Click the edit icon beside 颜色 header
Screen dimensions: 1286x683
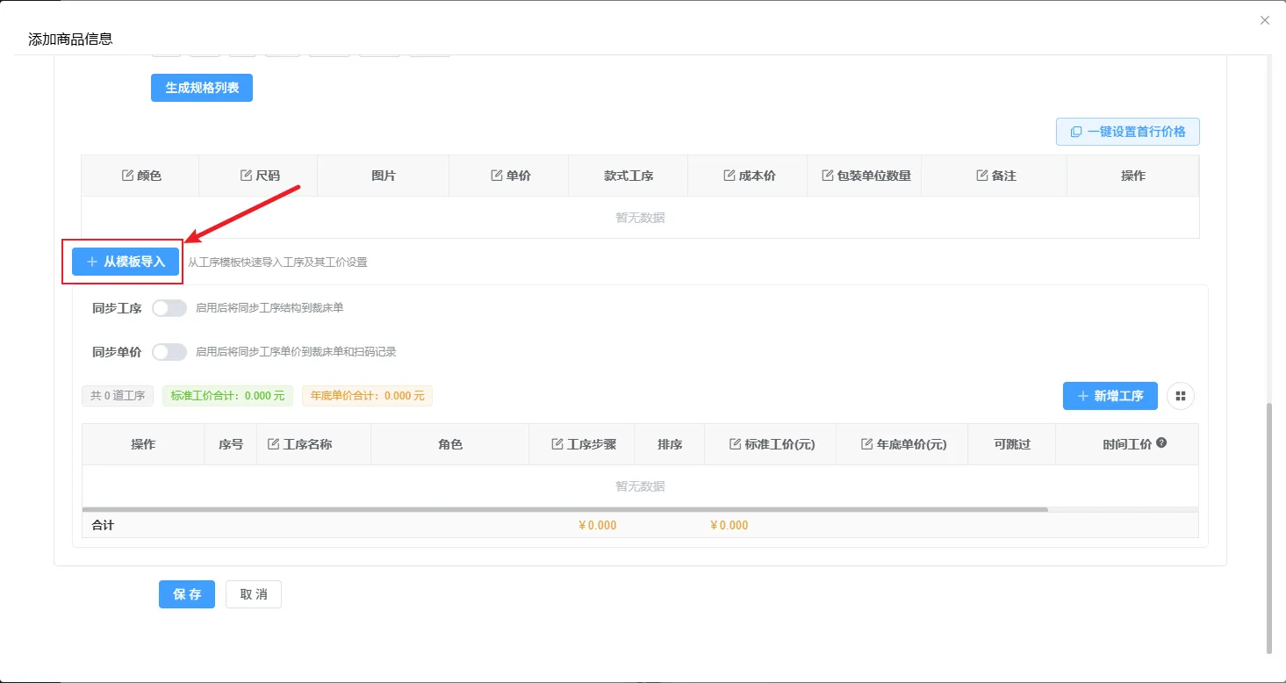(127, 176)
